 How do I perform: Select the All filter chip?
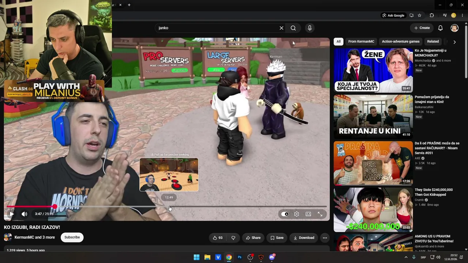[x=339, y=42]
